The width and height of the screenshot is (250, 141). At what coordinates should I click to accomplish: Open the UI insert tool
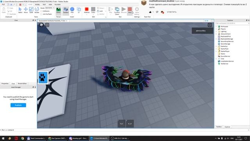pyautogui.click(x=79, y=10)
